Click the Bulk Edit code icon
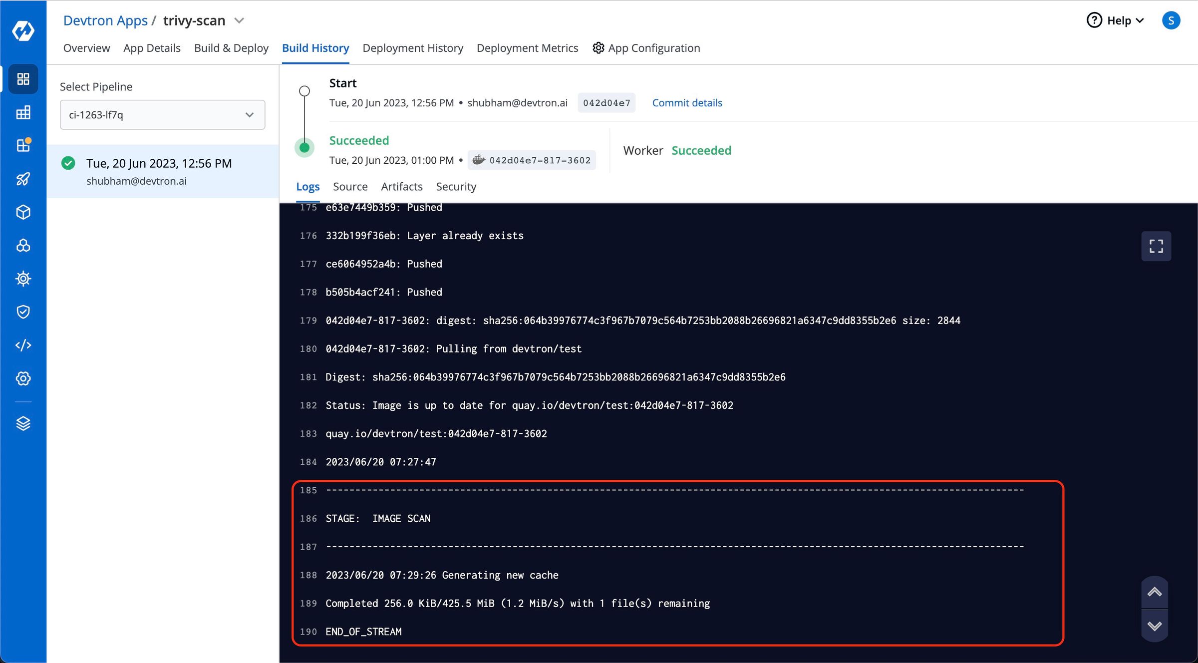This screenshot has height=663, width=1198. pyautogui.click(x=23, y=345)
